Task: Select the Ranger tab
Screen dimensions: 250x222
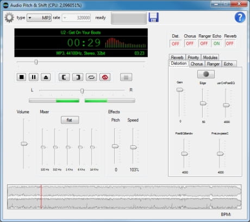Action: tap(213, 64)
